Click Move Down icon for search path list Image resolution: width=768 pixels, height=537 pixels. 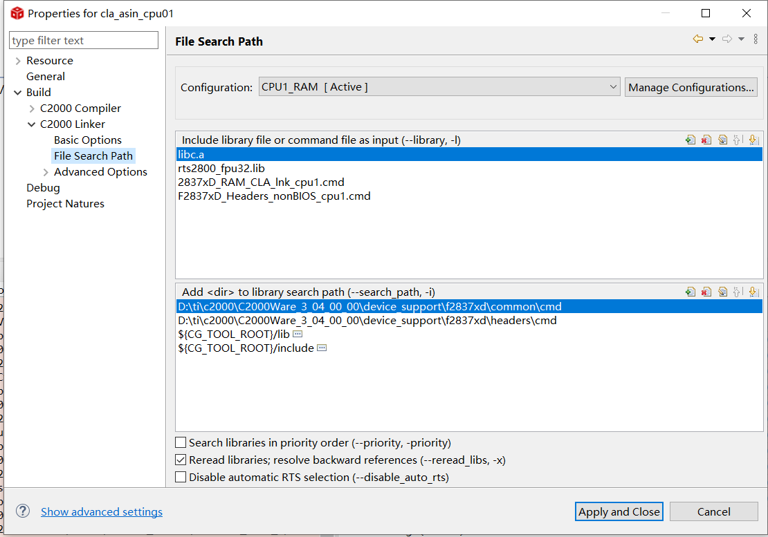pyautogui.click(x=753, y=292)
